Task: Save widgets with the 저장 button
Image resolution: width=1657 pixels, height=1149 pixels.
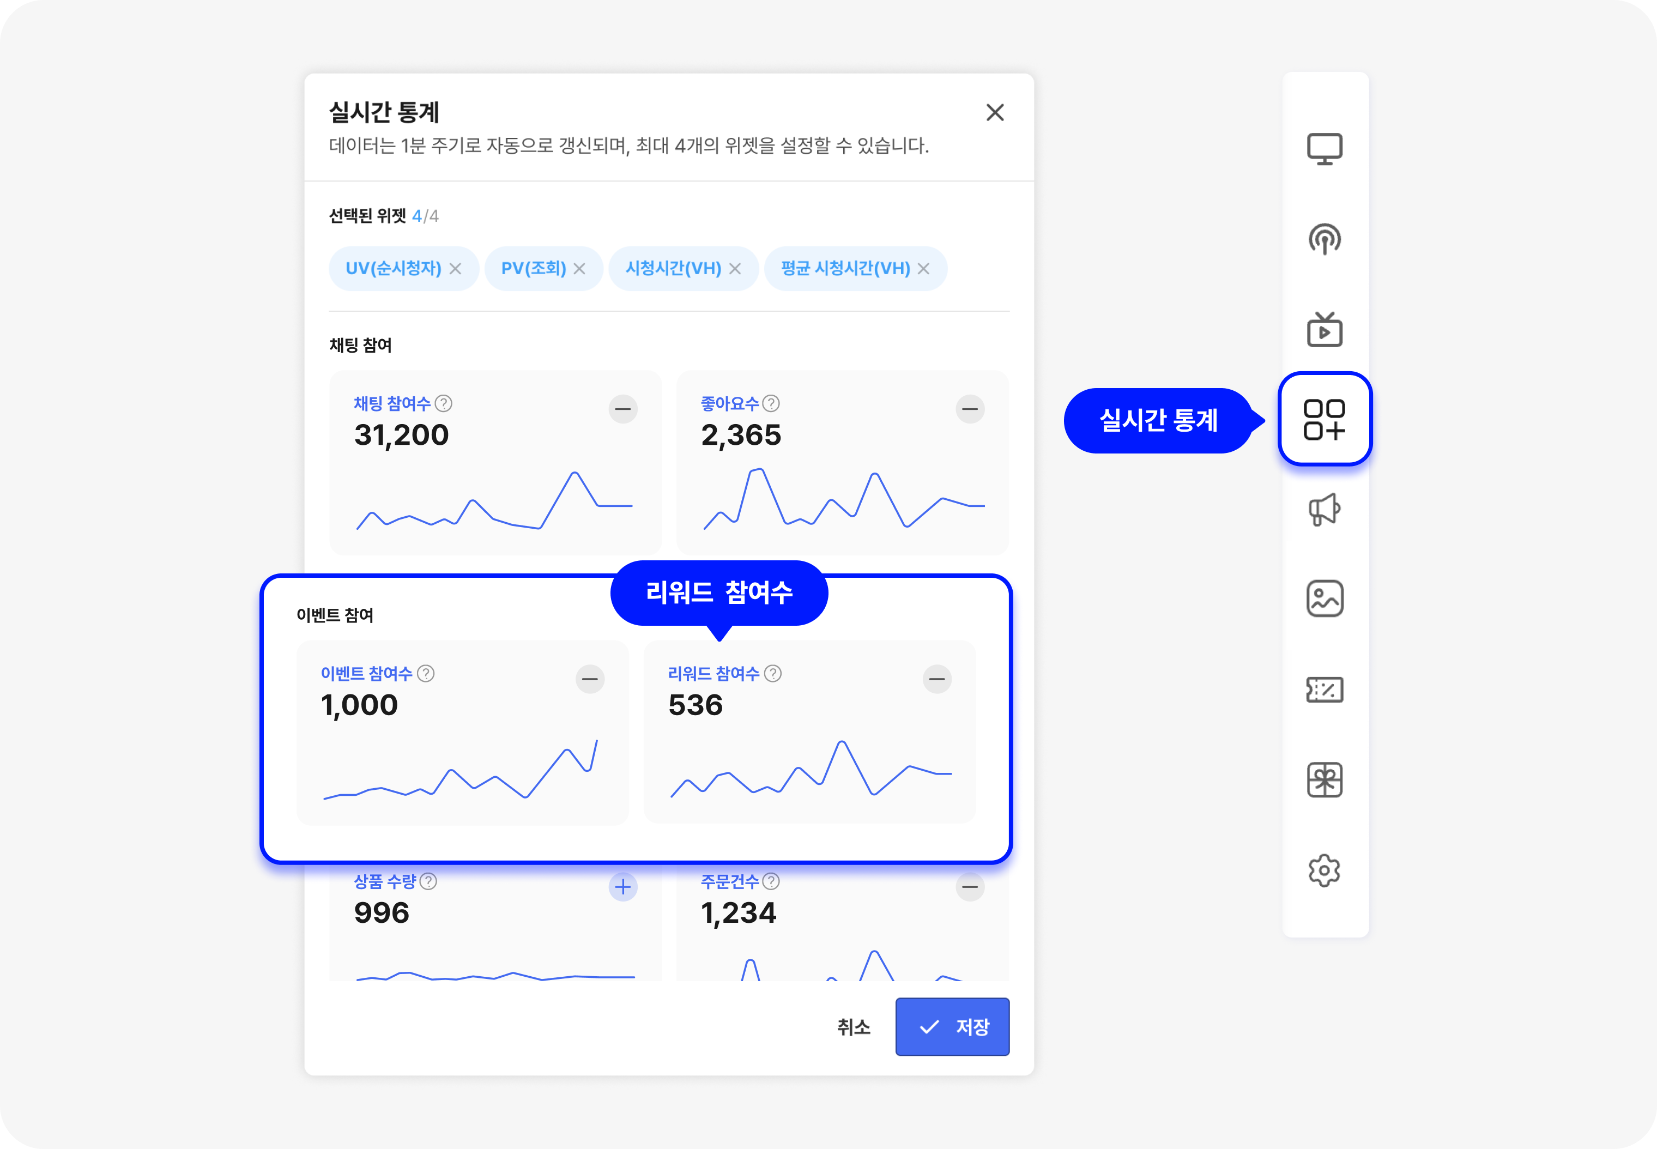Action: (x=952, y=1026)
